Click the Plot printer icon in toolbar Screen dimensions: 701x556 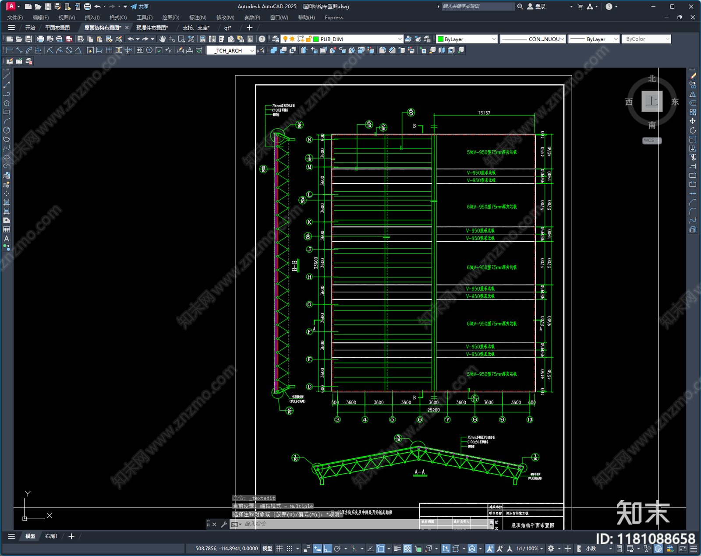pyautogui.click(x=40, y=39)
